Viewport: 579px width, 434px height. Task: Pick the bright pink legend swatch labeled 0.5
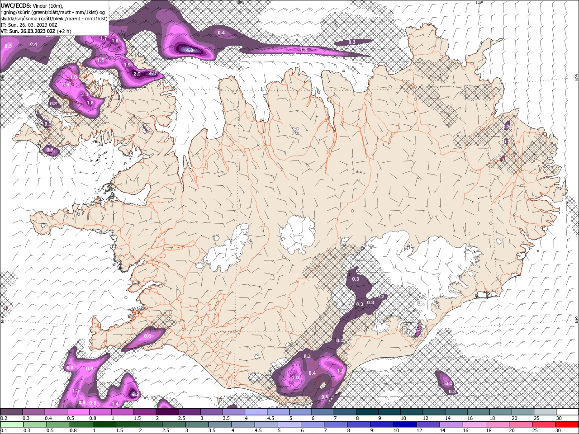[x=78, y=412]
